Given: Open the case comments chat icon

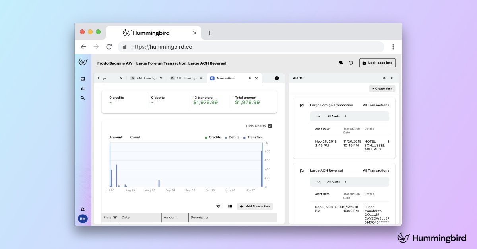Looking at the screenshot, I should [341, 63].
